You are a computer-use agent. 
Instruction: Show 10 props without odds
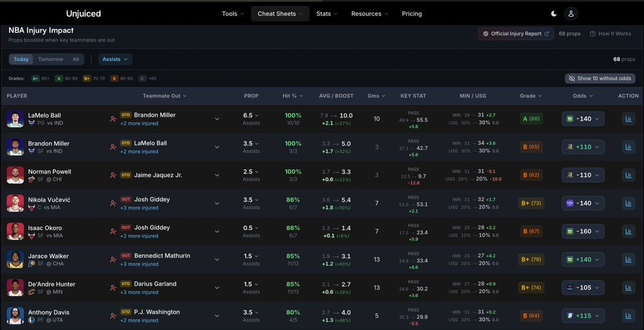[x=600, y=78]
